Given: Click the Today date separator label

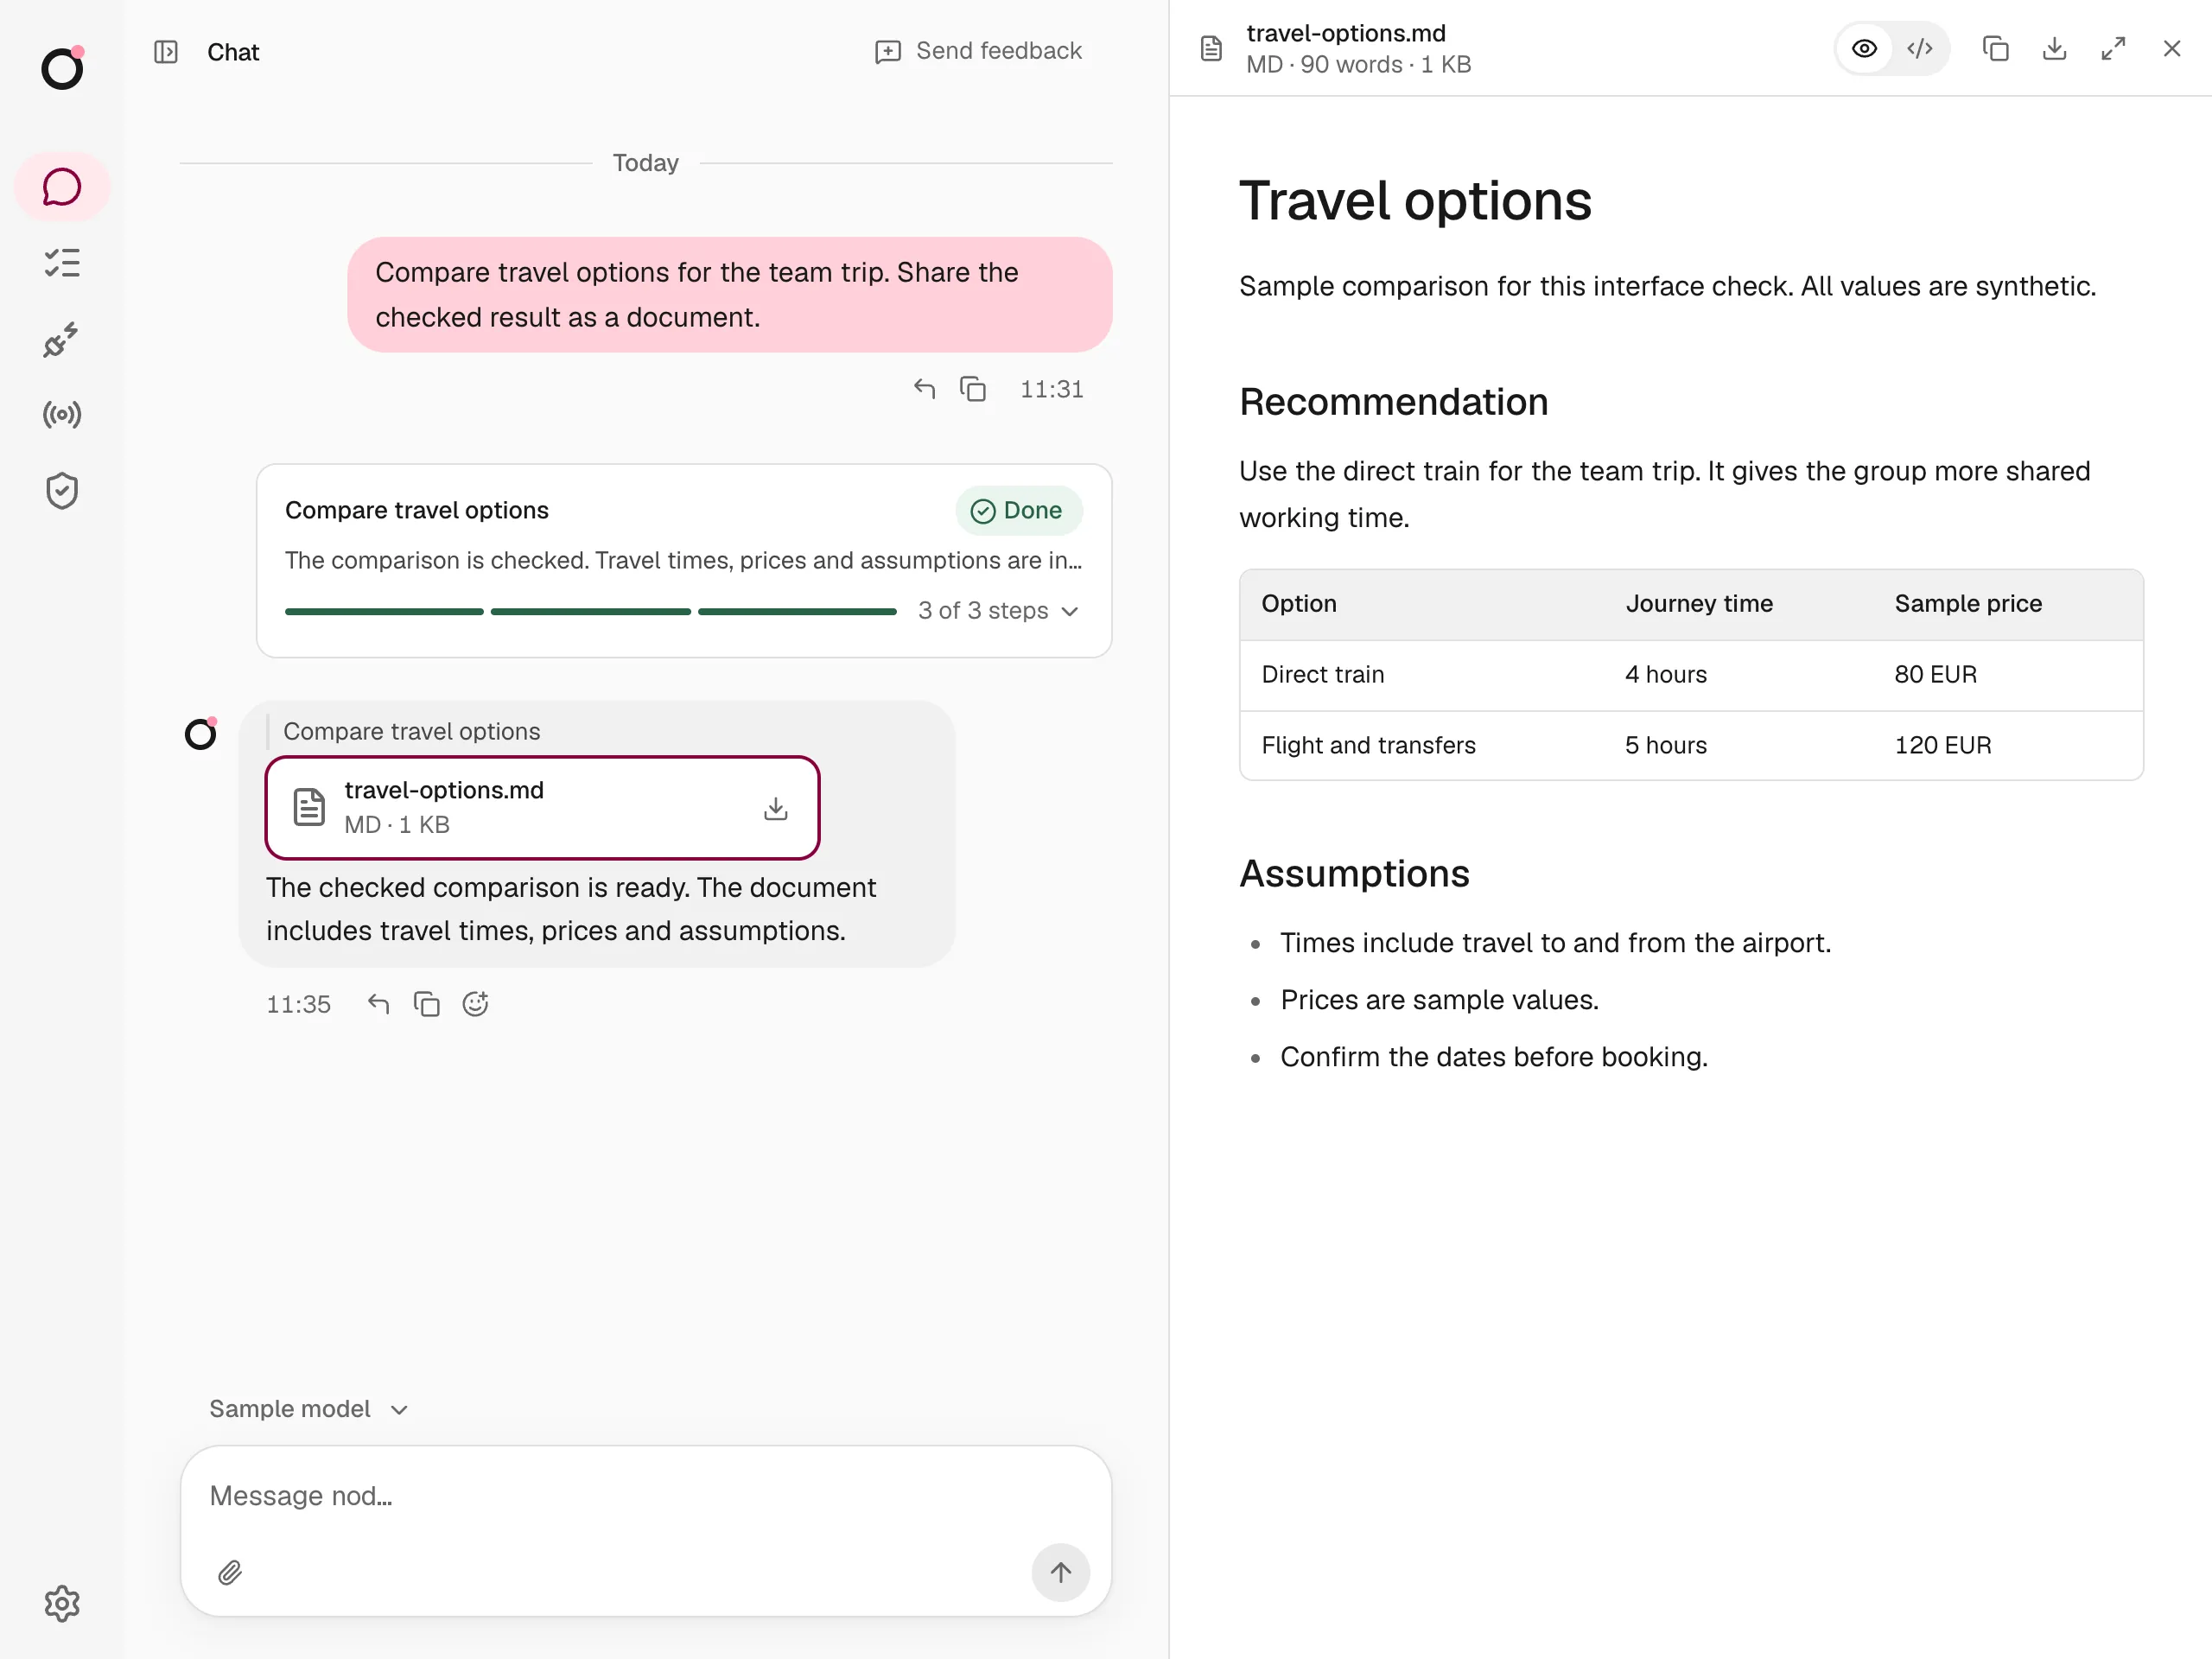Looking at the screenshot, I should pyautogui.click(x=646, y=162).
